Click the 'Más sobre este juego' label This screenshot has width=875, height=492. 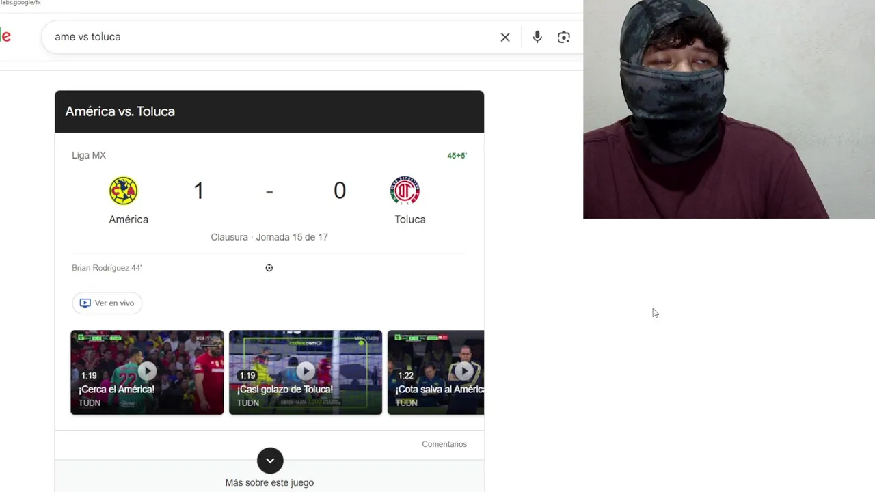click(269, 482)
